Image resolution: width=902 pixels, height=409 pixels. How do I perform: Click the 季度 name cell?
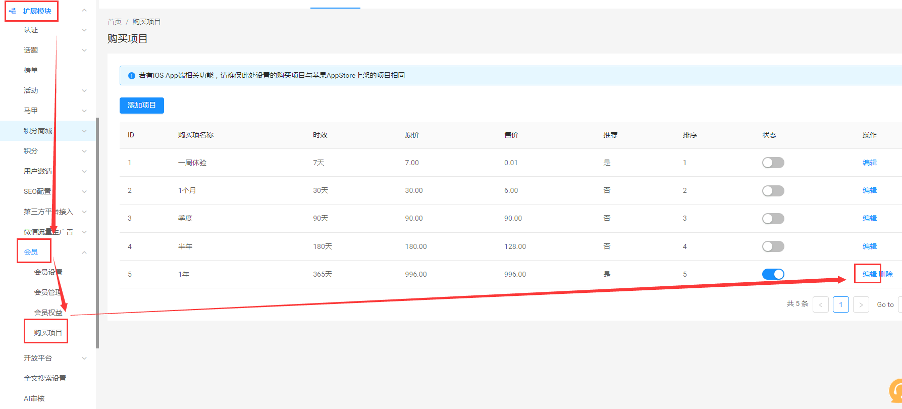[185, 218]
